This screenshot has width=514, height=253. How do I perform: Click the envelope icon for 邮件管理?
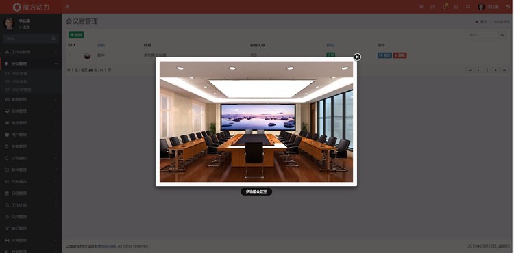7,170
